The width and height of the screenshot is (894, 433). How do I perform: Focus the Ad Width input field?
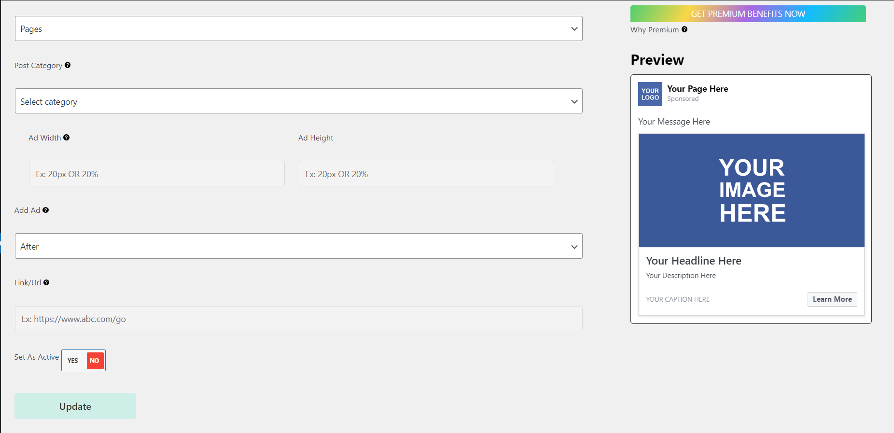tap(157, 174)
